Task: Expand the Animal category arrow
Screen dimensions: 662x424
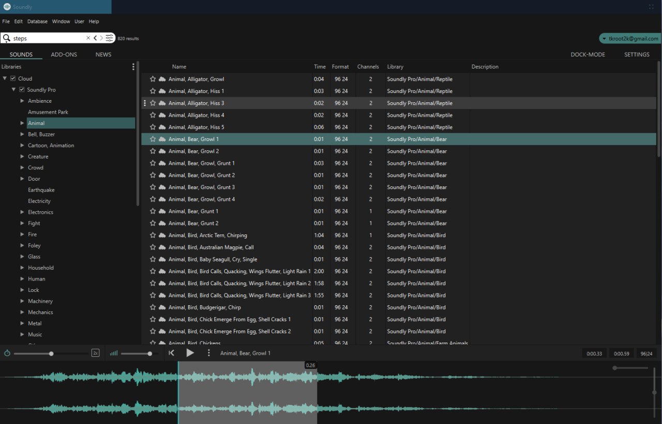Action: click(x=22, y=123)
